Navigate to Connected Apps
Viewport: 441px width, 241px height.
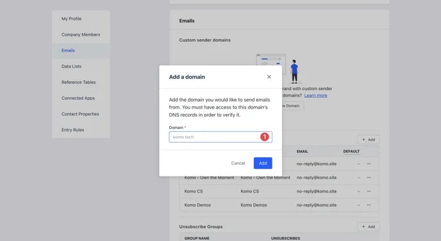(x=78, y=98)
